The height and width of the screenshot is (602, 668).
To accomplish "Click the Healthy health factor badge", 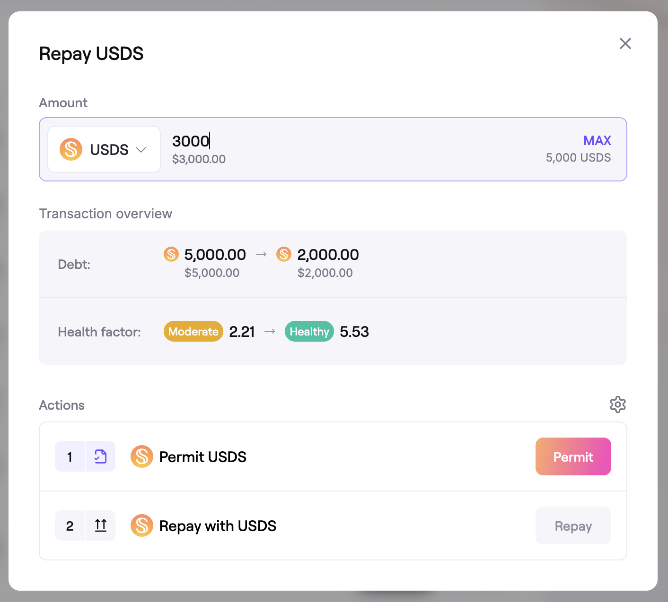I will [309, 332].
